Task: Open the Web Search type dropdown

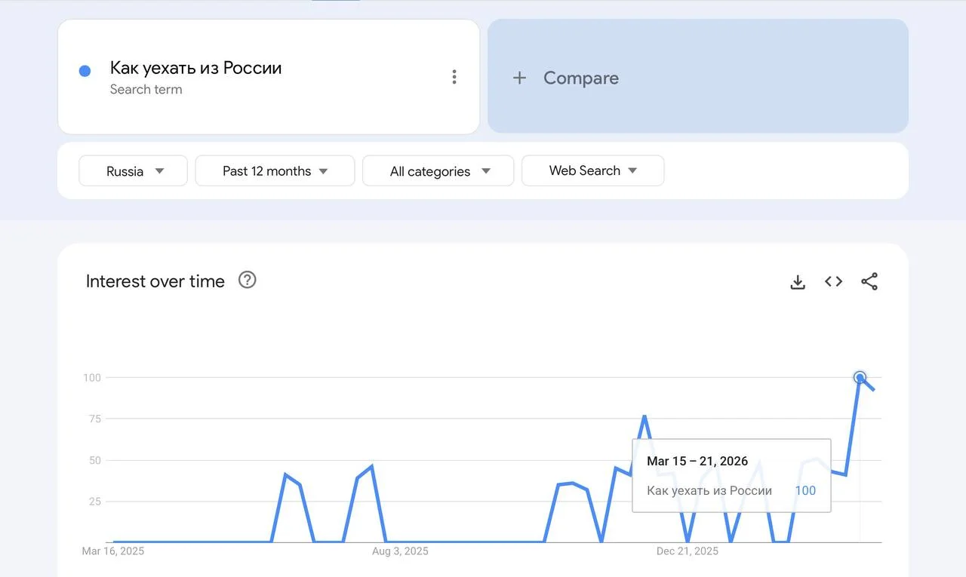Action: 592,171
